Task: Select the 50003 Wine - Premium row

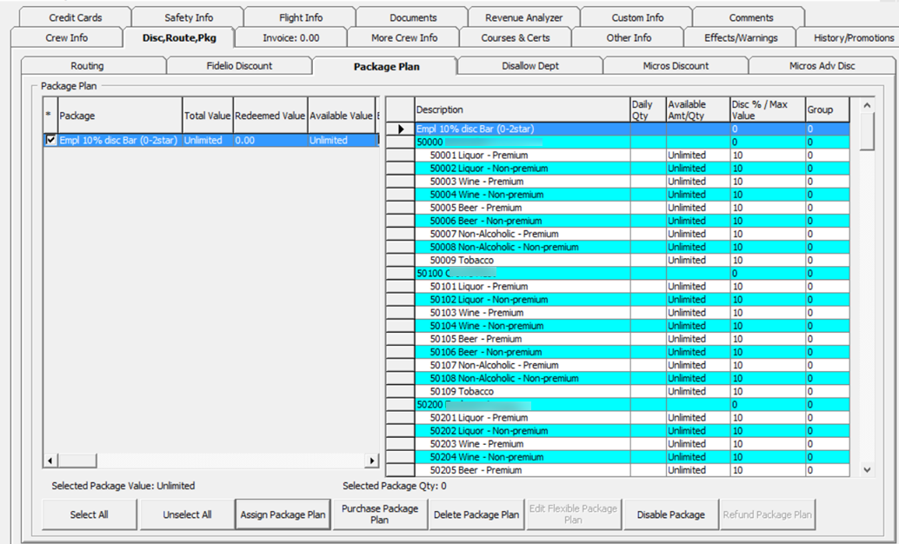Action: pyautogui.click(x=522, y=181)
